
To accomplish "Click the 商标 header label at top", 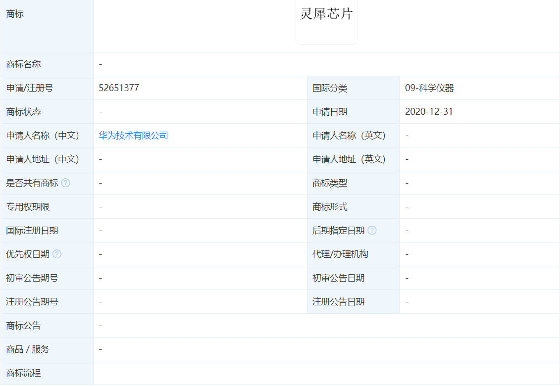I will tap(15, 13).
